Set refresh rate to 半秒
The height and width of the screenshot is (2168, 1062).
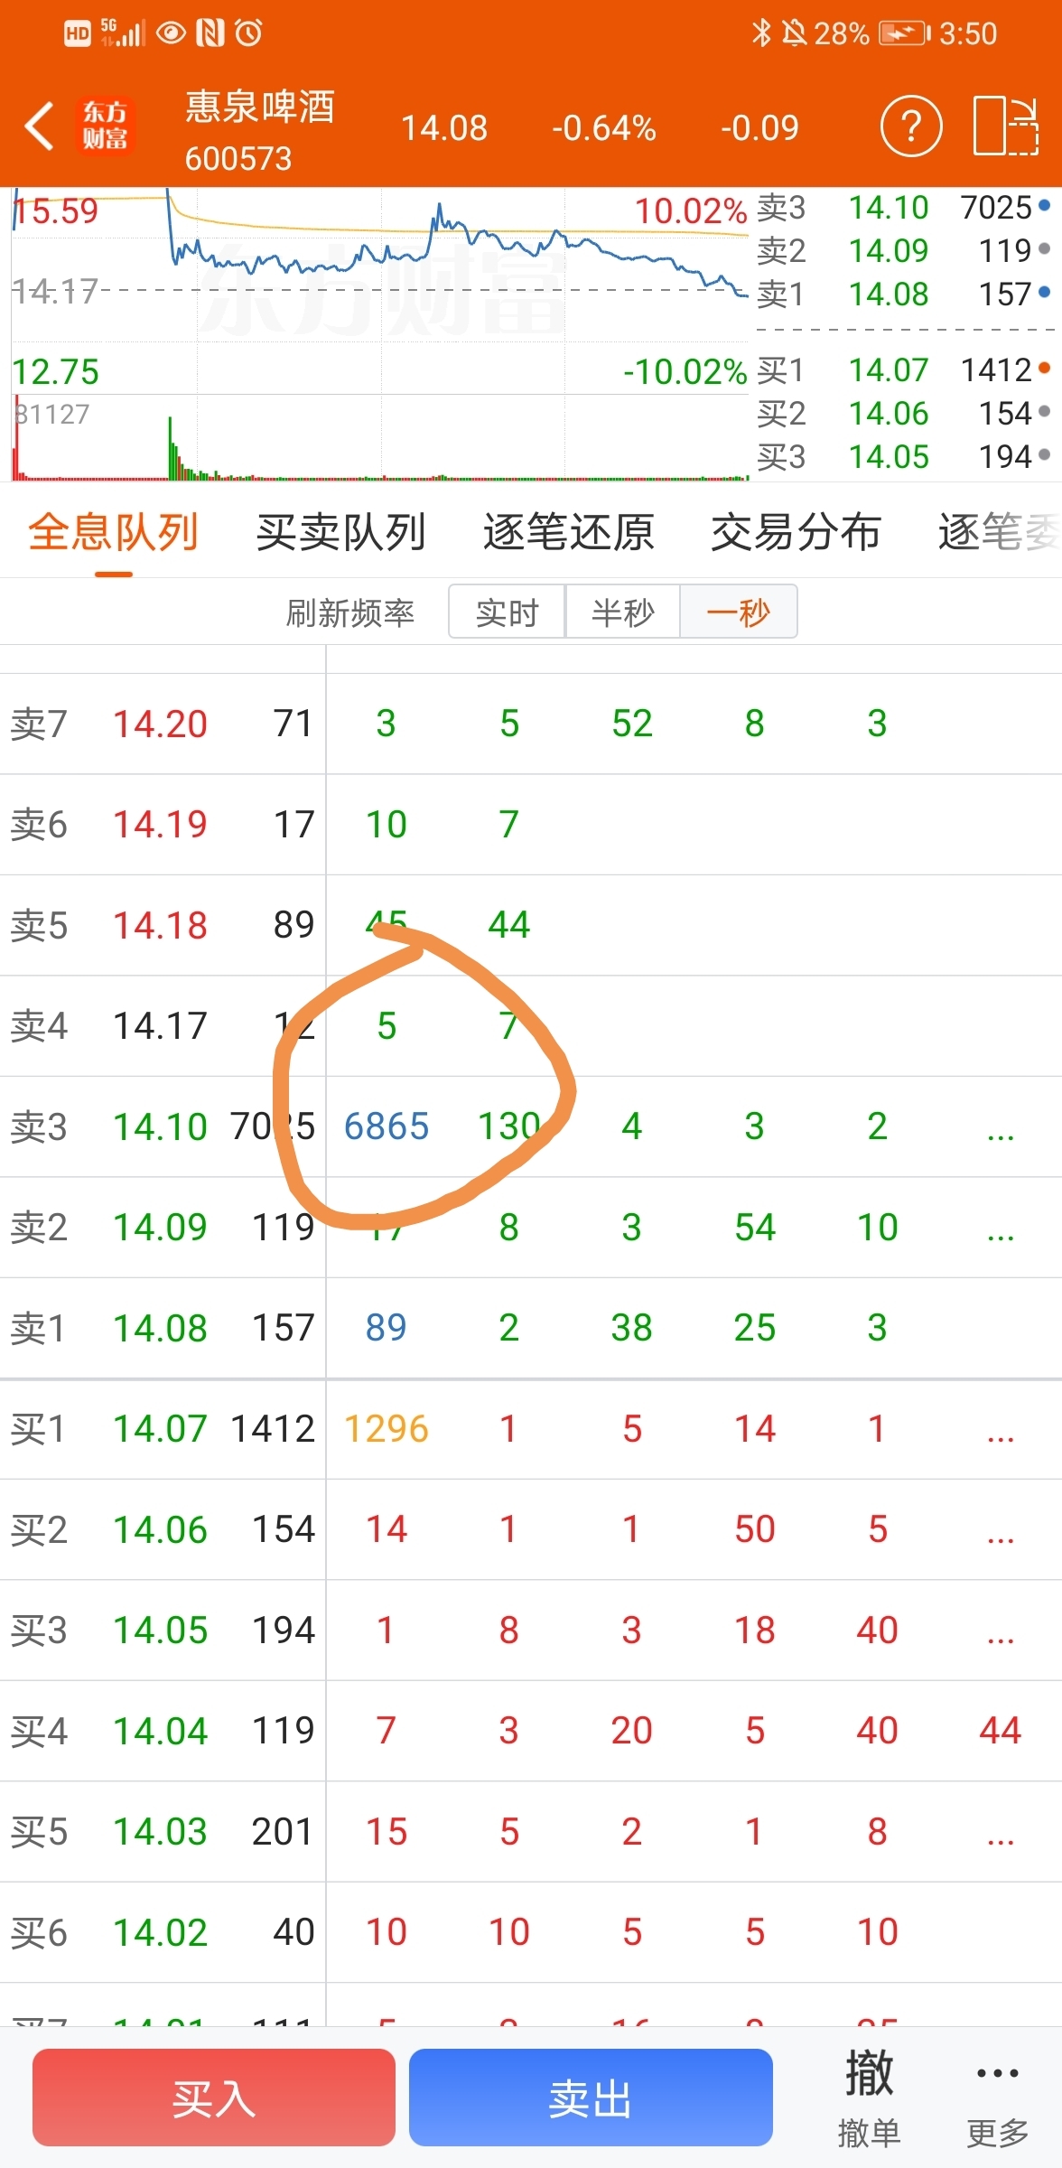point(622,612)
